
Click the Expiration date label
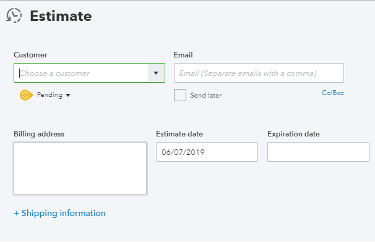[x=293, y=134]
